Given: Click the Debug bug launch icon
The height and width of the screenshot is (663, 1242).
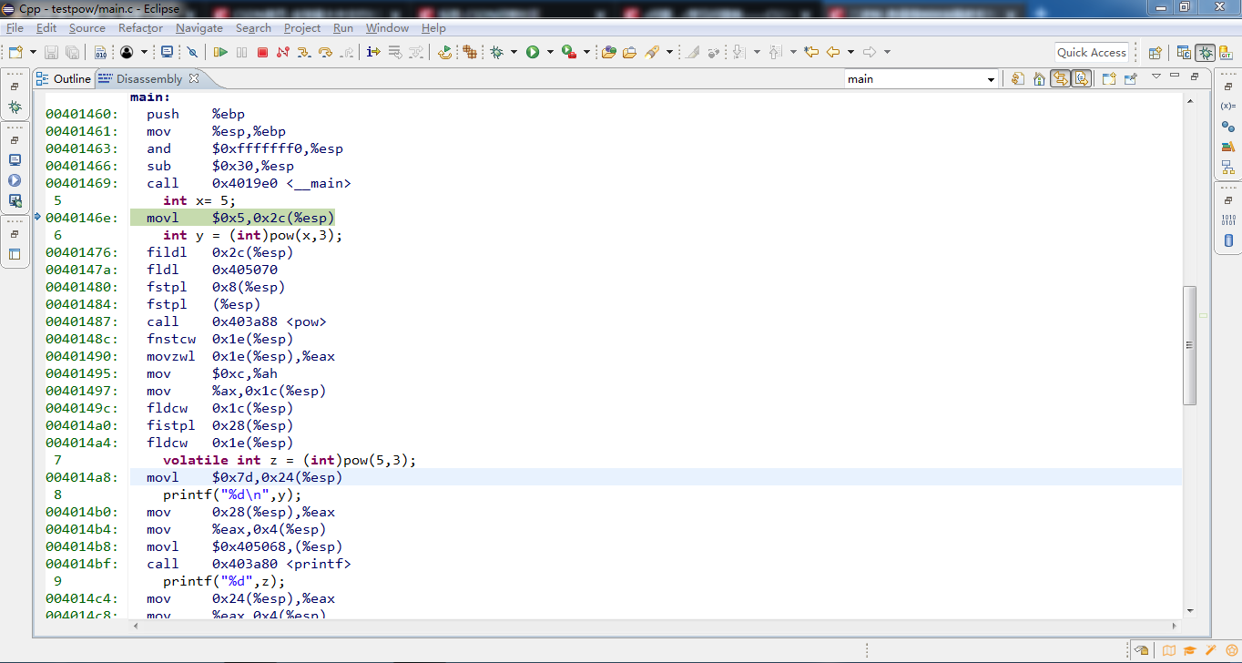Looking at the screenshot, I should [496, 53].
